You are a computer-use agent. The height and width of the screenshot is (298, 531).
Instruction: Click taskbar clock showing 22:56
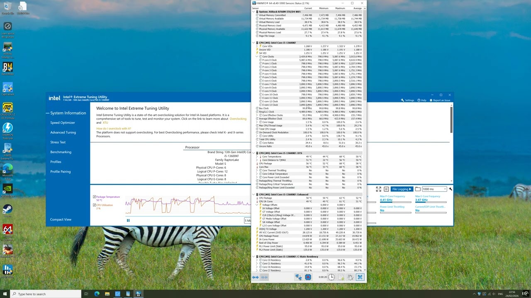(512, 294)
